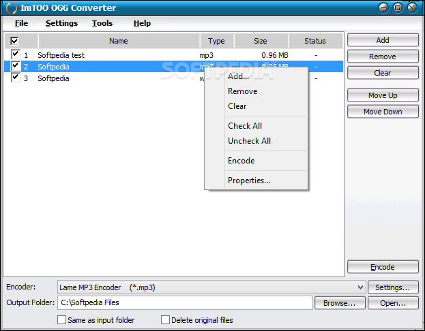Click Browse... to pick output folder
The width and height of the screenshot is (425, 331).
(340, 303)
